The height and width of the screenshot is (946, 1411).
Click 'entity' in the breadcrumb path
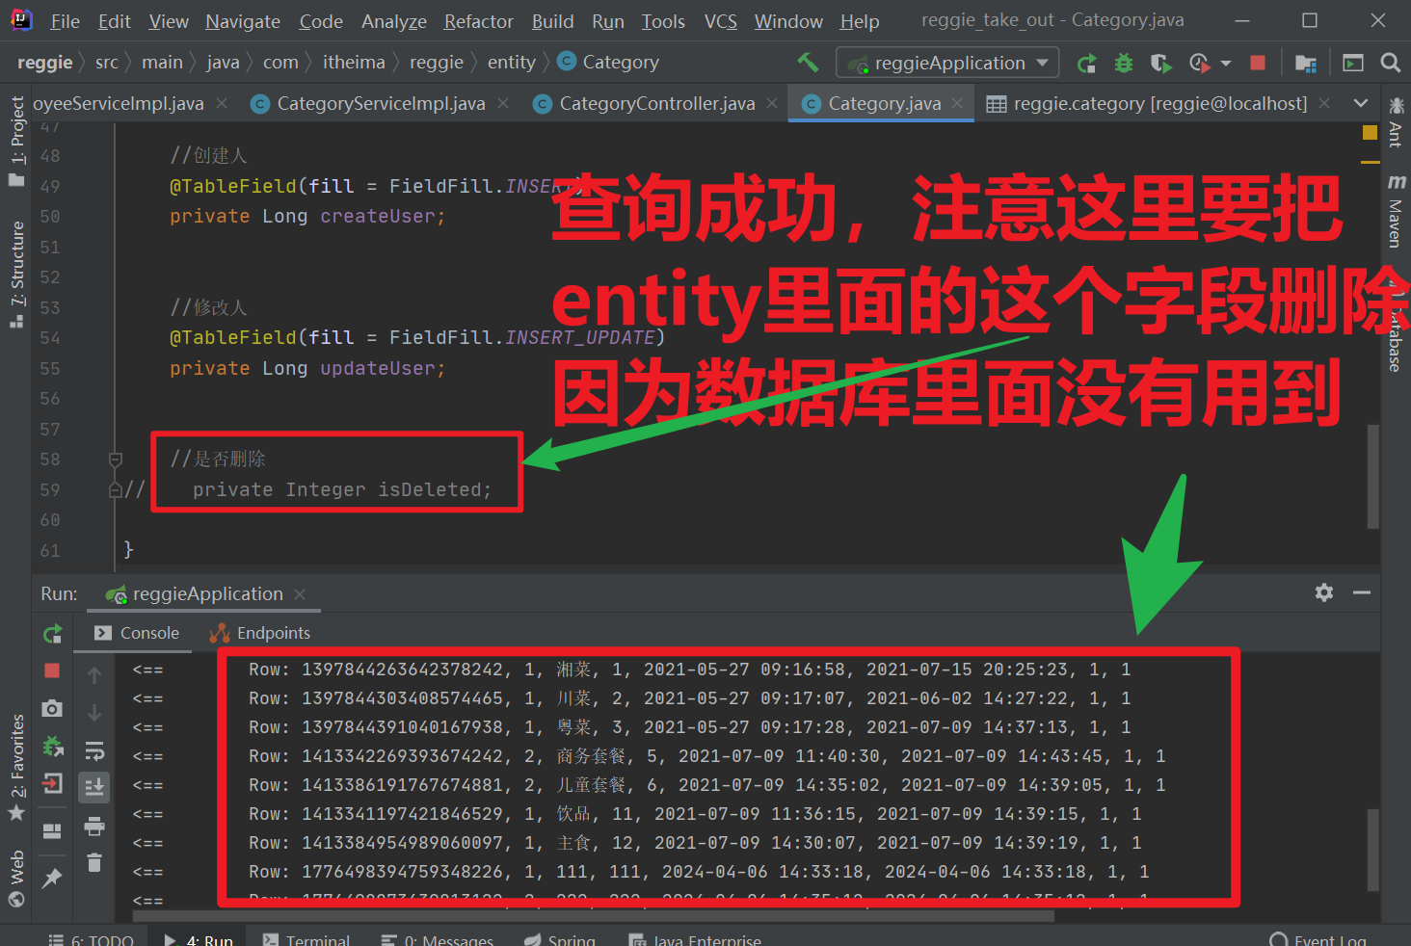(x=511, y=63)
